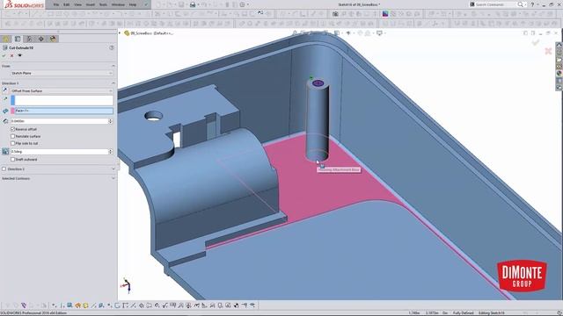This screenshot has height=316, width=563.
Task: Switch to the ConfigurationManager tab
Action: (x=29, y=39)
